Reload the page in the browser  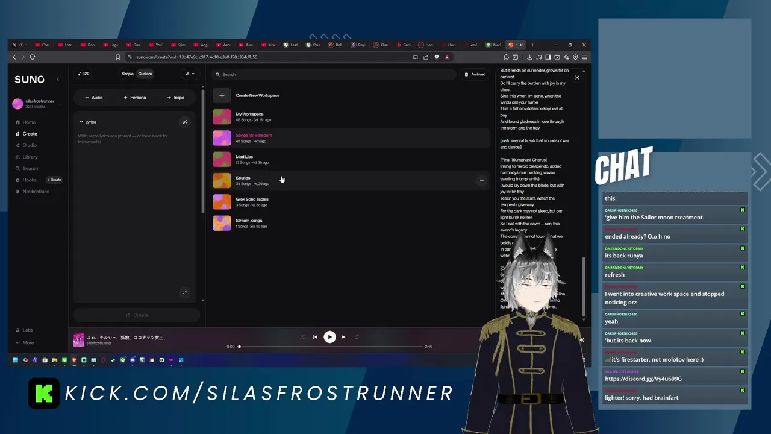coord(33,57)
